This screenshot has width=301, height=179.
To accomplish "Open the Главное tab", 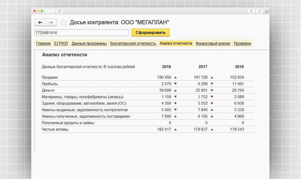I will [44, 43].
